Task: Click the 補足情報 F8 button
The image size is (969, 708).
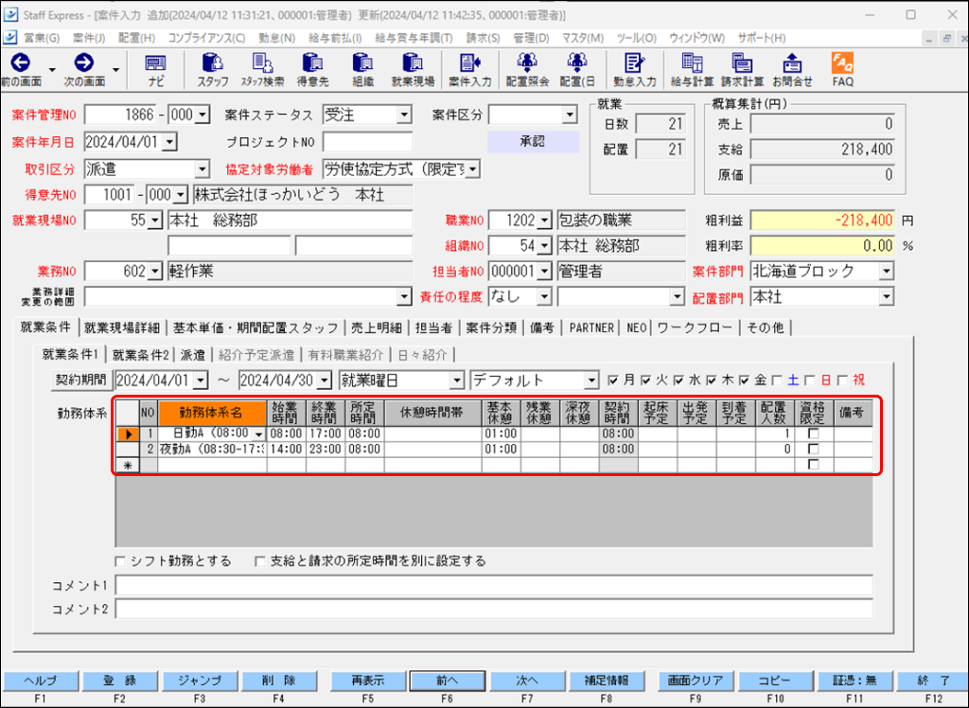Action: point(607,681)
